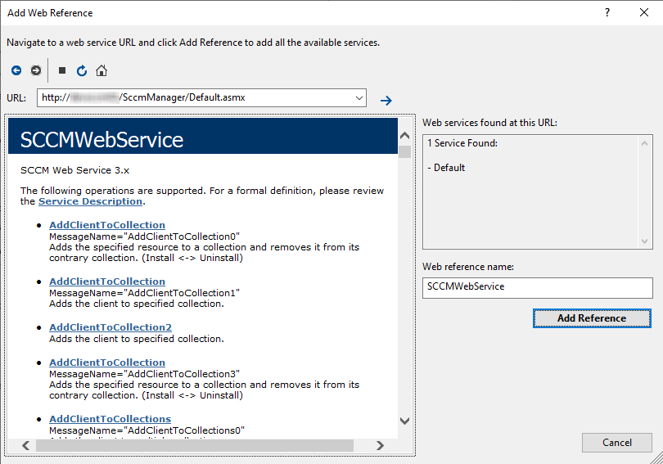Click the Forward navigation arrow icon
Viewport: 663px width, 464px height.
pyautogui.click(x=36, y=70)
